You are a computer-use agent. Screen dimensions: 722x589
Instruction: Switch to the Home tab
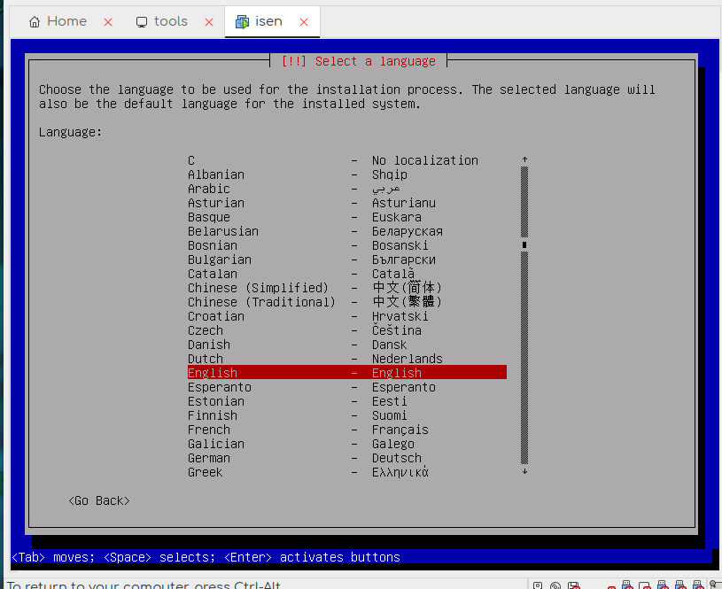click(66, 22)
